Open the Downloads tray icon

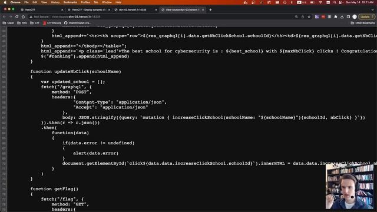(x=342, y=17)
